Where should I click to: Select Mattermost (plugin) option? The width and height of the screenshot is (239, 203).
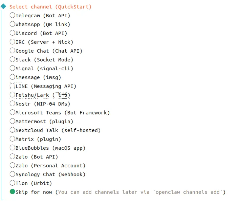(13, 121)
